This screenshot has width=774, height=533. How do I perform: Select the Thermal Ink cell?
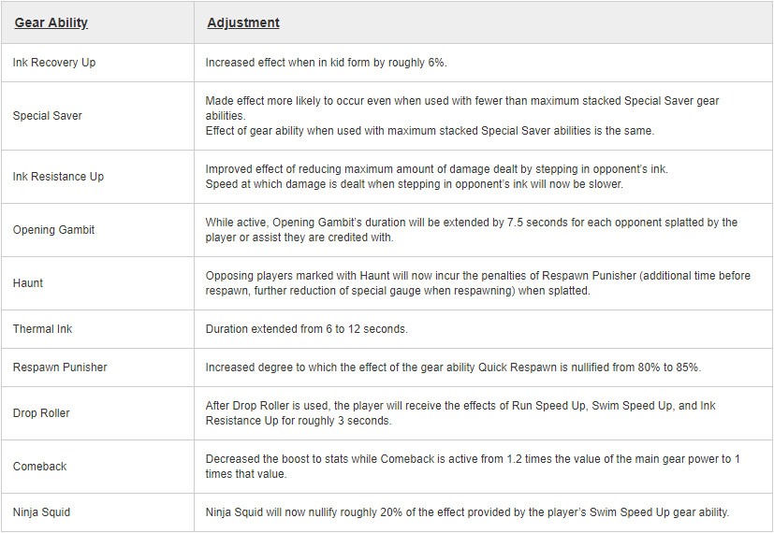tap(42, 329)
